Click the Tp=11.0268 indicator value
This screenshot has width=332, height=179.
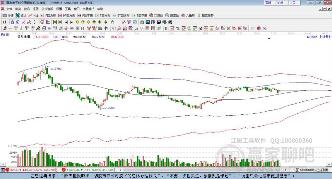[x=41, y=37]
